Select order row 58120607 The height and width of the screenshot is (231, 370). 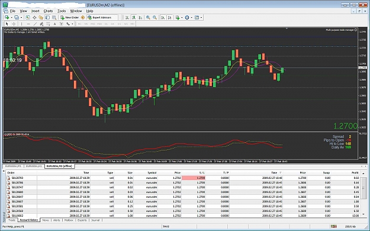[x=183, y=201]
